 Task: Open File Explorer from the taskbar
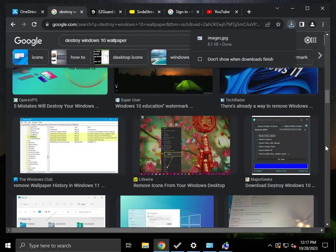(x=145, y=245)
